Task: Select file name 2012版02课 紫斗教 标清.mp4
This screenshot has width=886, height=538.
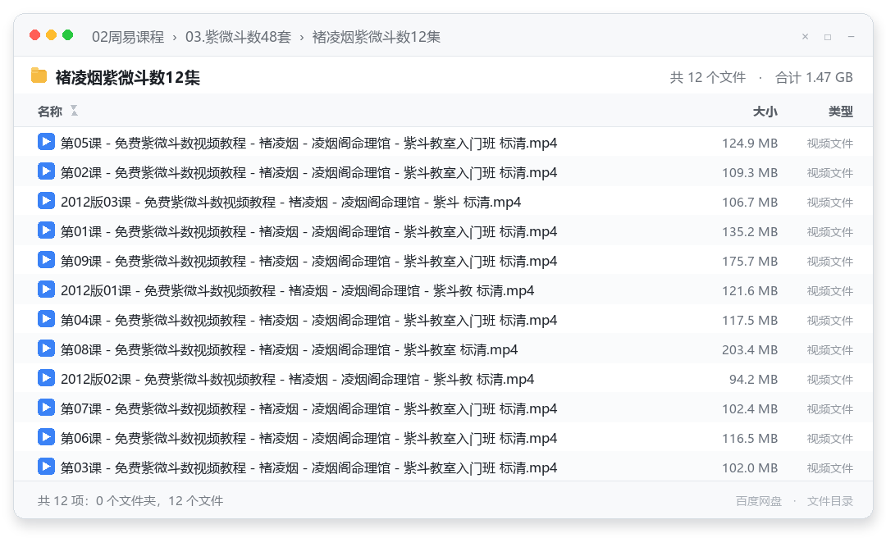Action: tap(298, 380)
